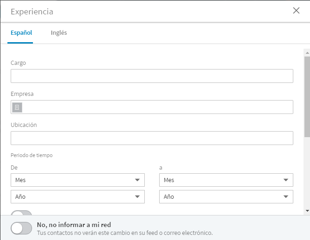Toggle the partially visible switch below Año
This screenshot has height=240, width=310.
(x=21, y=213)
